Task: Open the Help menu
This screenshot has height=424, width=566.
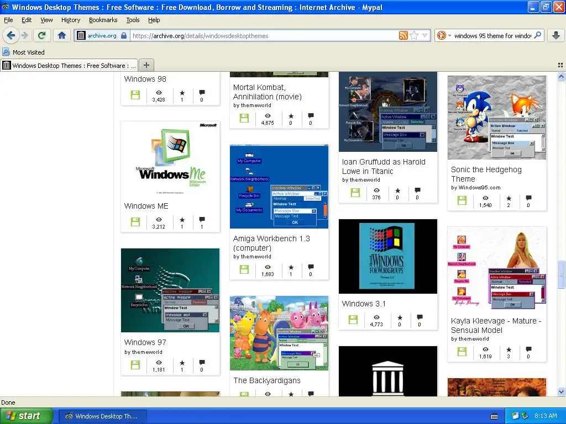Action: pos(154,20)
